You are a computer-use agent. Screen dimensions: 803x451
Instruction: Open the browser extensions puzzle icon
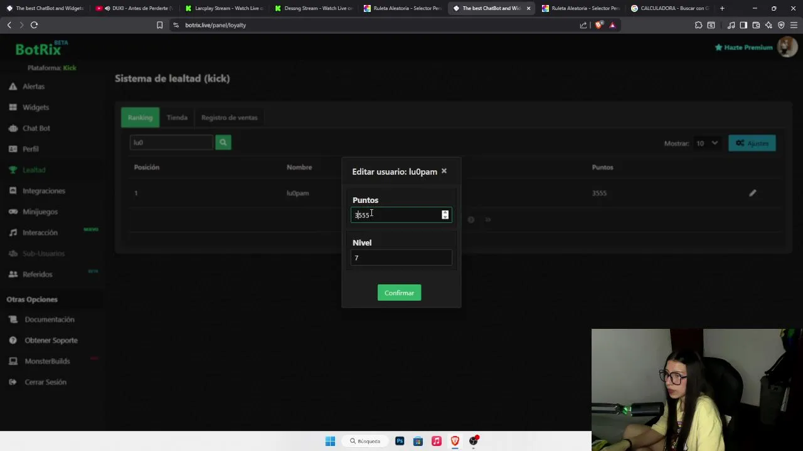coord(698,25)
